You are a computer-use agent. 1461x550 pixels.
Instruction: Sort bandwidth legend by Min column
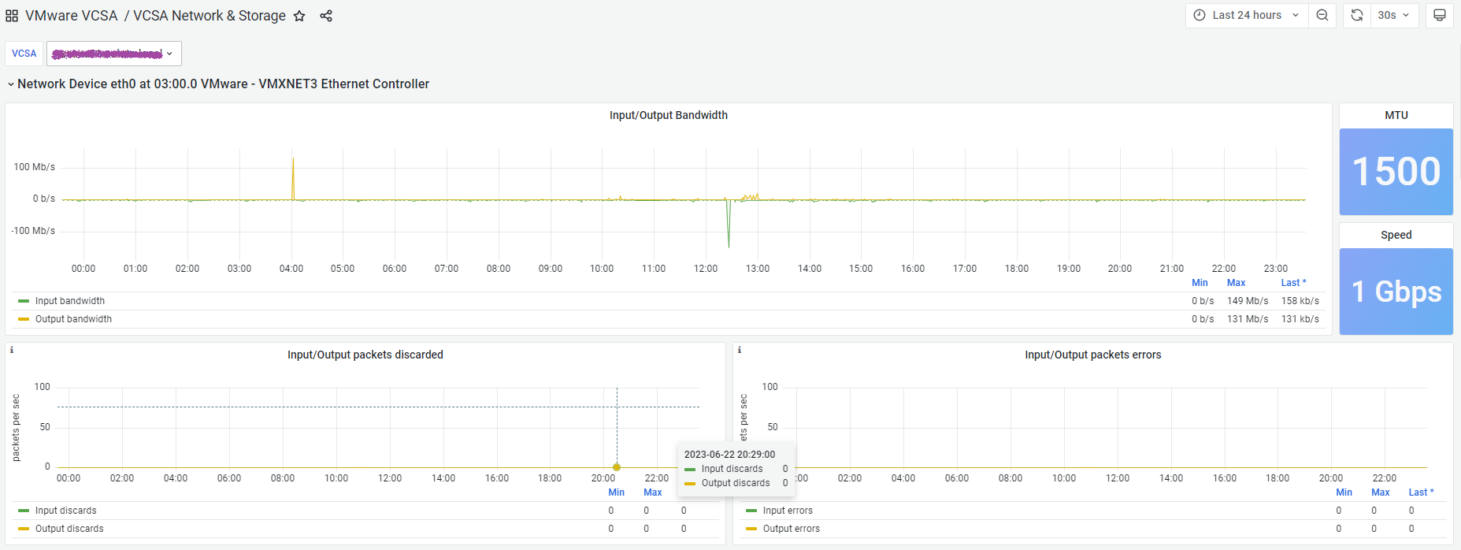(1200, 283)
